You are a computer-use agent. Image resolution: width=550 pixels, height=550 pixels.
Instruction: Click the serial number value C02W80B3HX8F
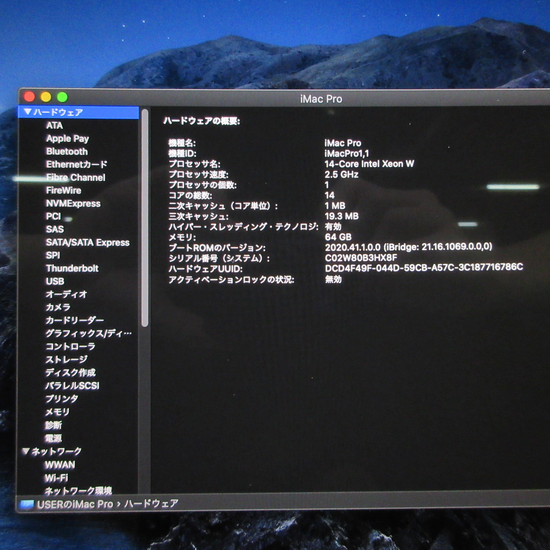click(361, 258)
